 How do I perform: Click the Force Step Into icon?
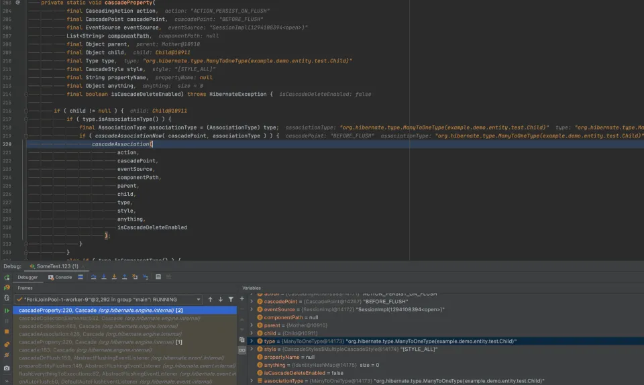[114, 277]
